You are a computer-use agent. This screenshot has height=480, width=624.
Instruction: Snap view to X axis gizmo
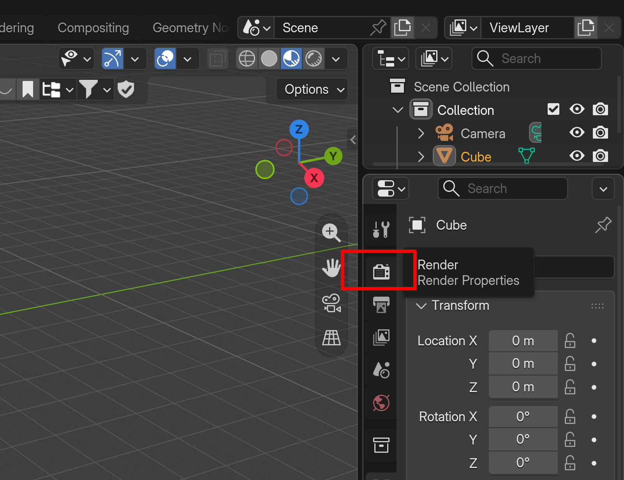click(x=314, y=178)
